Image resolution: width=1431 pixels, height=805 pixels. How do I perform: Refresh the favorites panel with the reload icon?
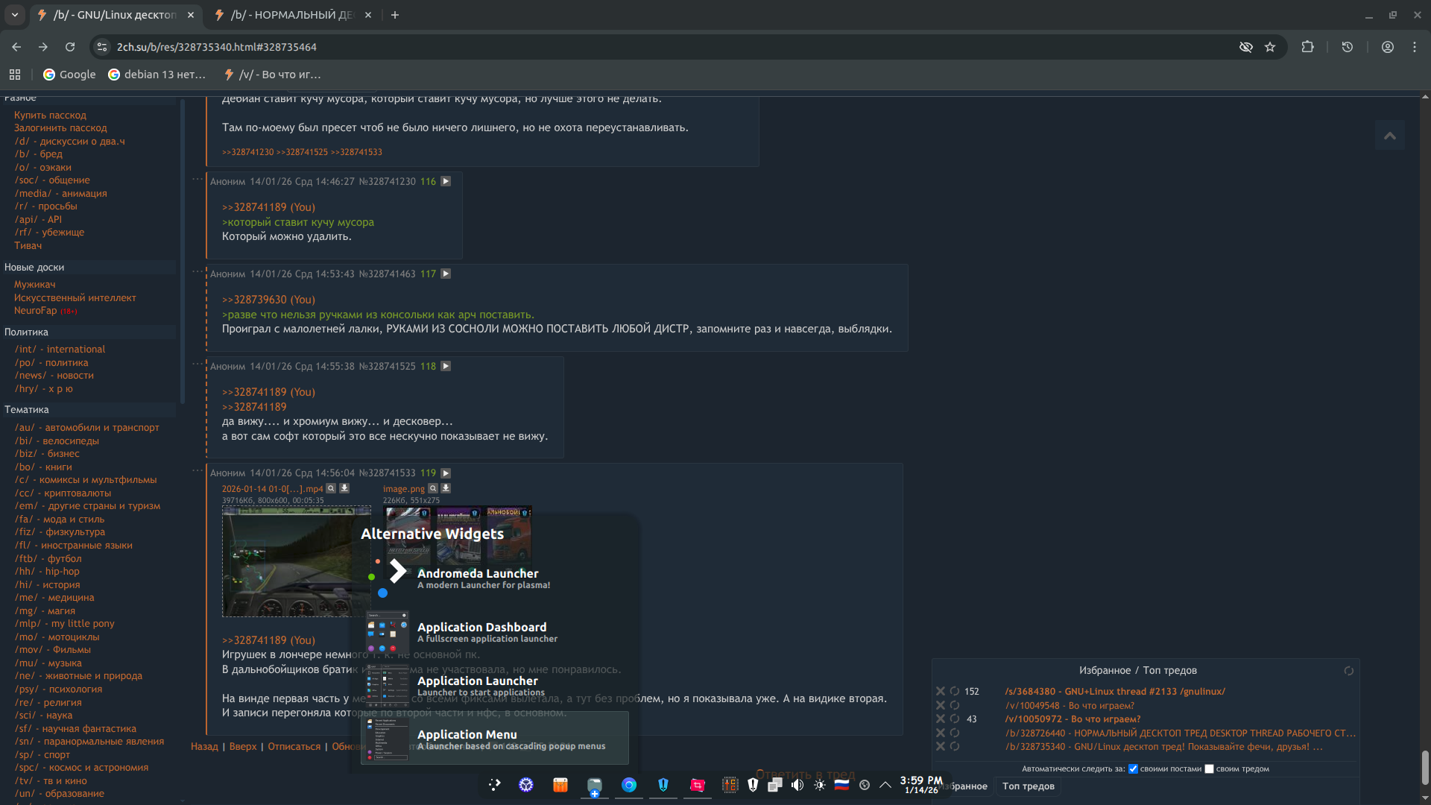pyautogui.click(x=1348, y=671)
